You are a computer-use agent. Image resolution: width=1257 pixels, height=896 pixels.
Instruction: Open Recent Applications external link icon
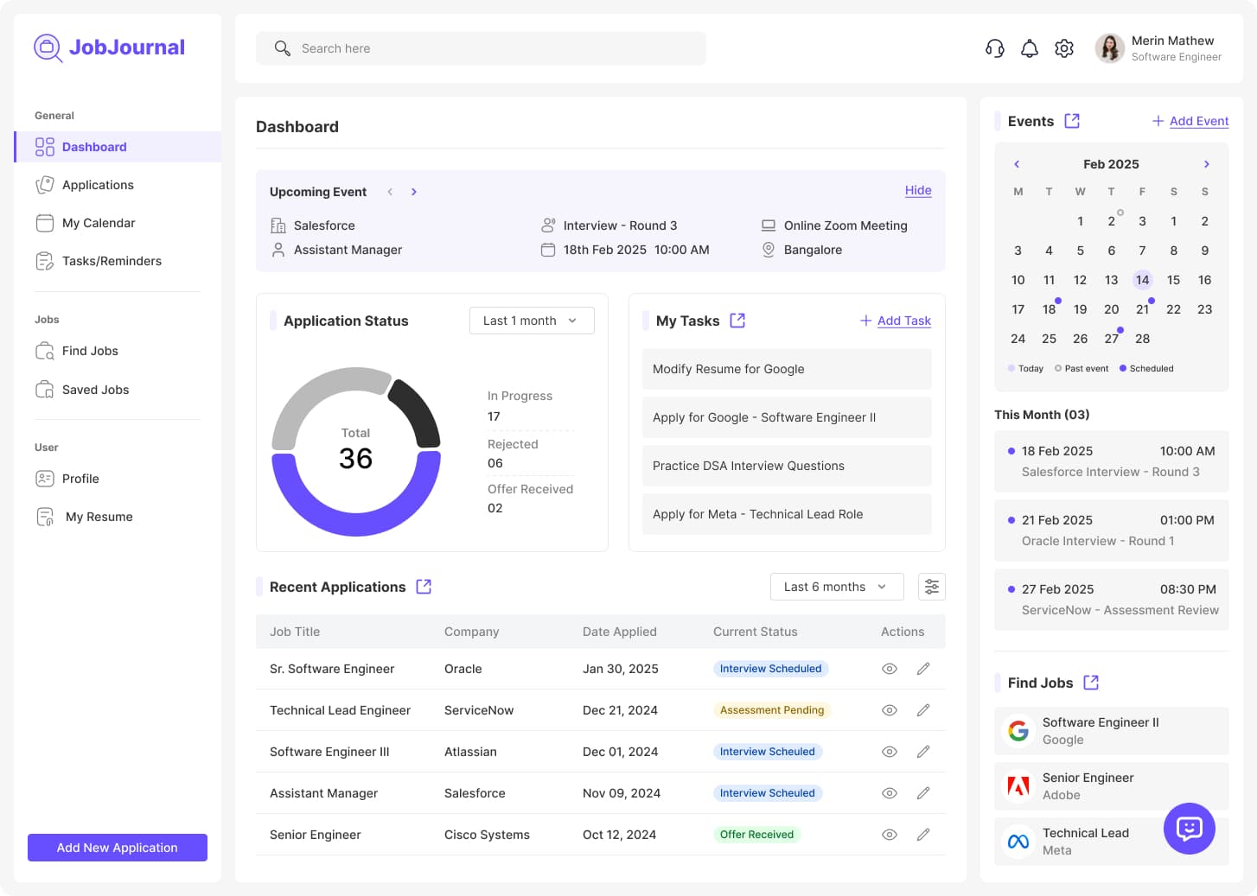[x=424, y=587]
